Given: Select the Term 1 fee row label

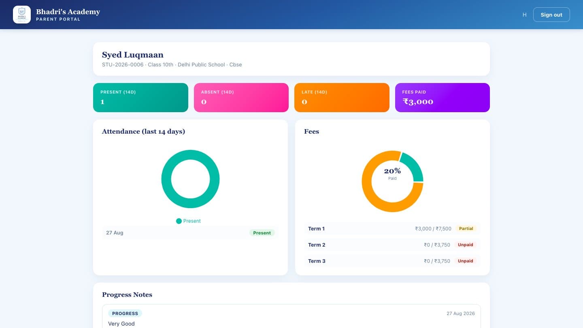Looking at the screenshot, I should point(317,229).
